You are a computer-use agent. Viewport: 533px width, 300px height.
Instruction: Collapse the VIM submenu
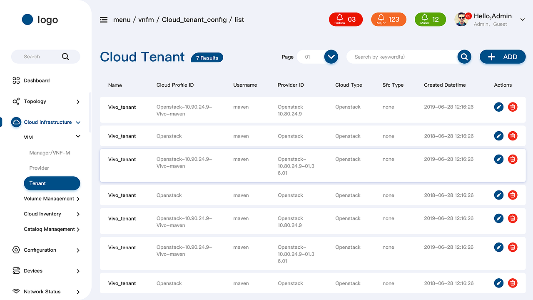click(78, 137)
